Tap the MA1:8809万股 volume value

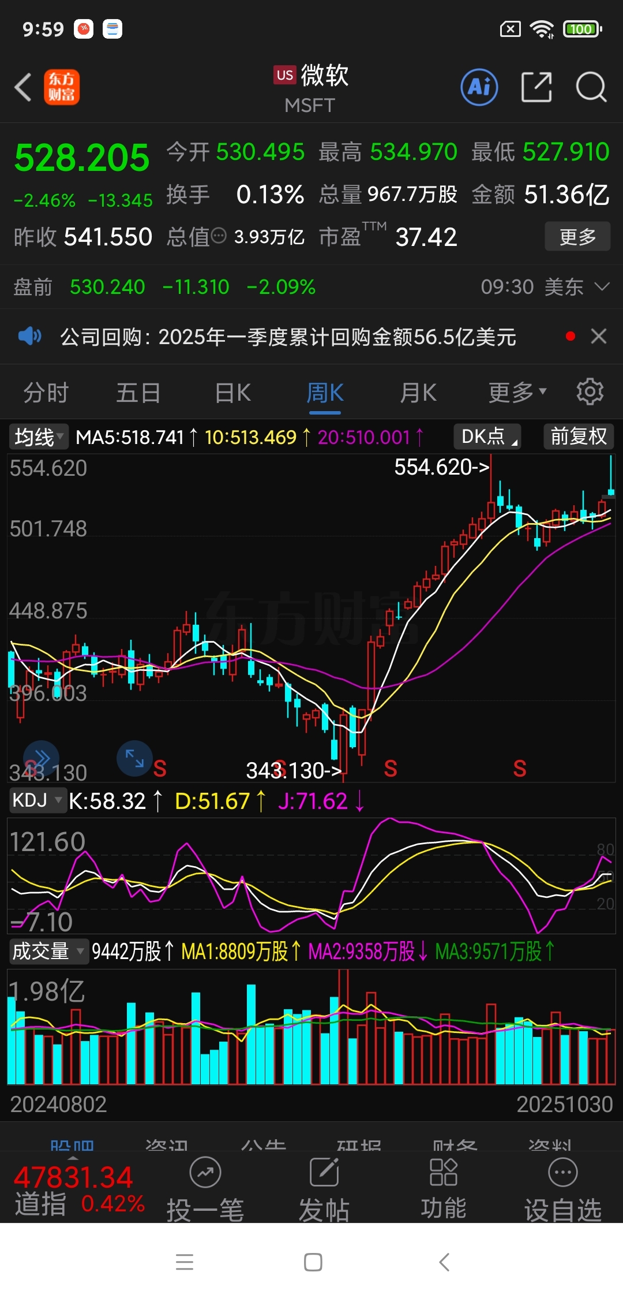234,951
